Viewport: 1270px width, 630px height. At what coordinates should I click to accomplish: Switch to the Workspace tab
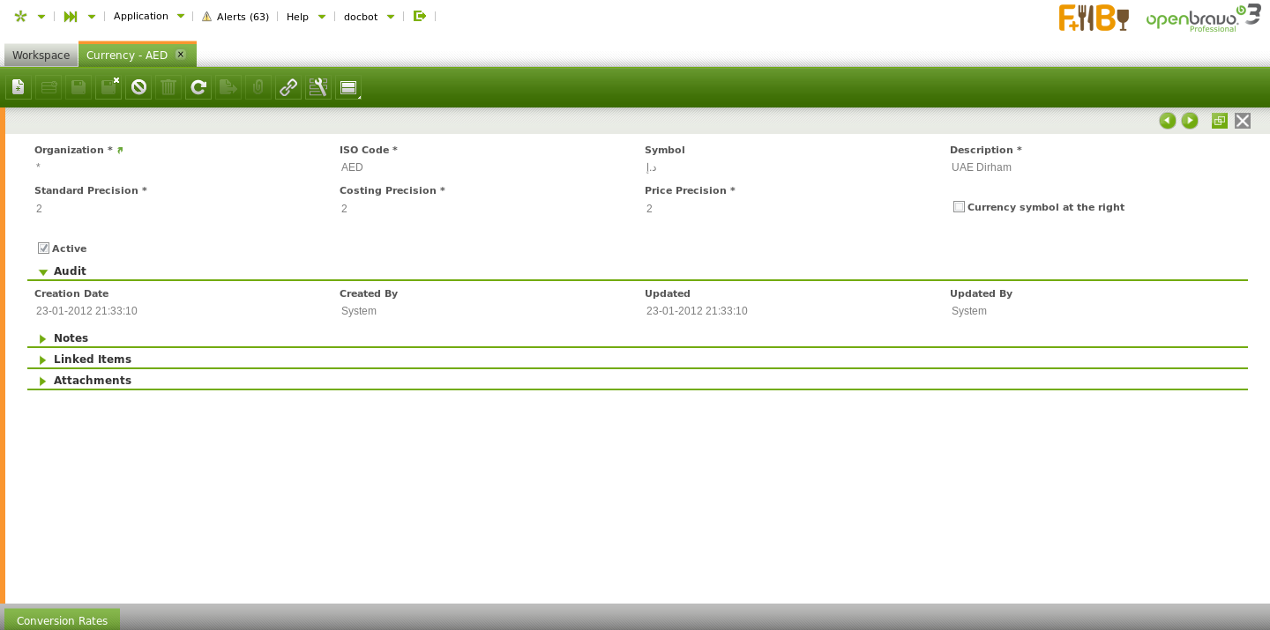tap(41, 55)
